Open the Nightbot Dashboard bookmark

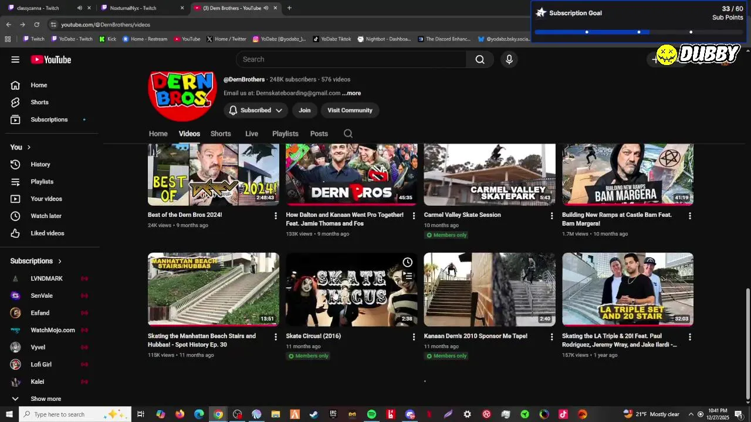384,39
